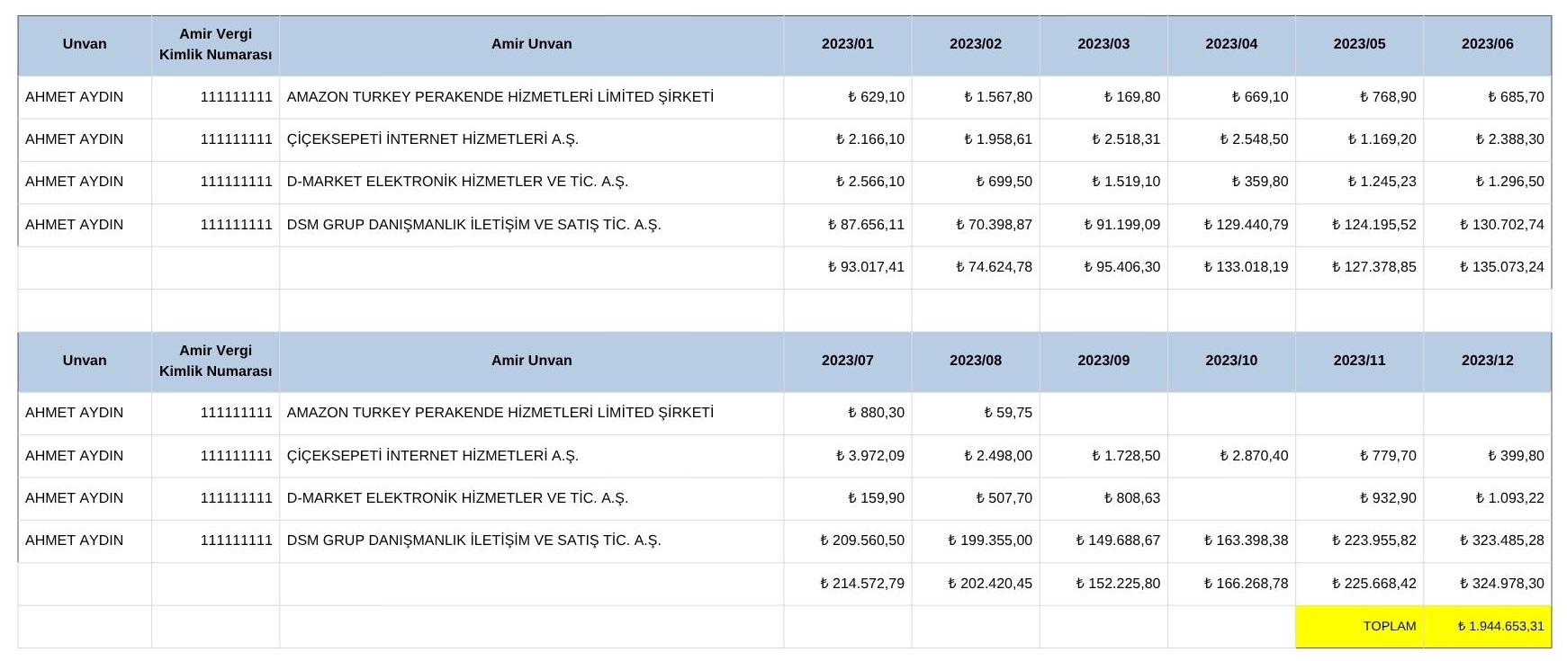Click the ₺ 59,75 Amazon August amount

click(1007, 413)
